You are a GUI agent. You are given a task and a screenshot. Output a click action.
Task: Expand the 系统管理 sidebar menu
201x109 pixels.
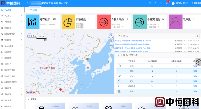tap(12, 94)
